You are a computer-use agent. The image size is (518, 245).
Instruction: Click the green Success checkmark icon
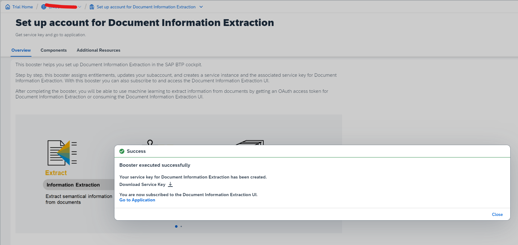tap(122, 151)
